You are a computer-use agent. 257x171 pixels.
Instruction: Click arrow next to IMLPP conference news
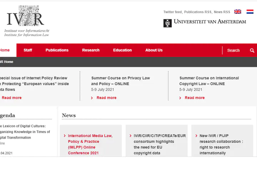[x=64, y=136]
